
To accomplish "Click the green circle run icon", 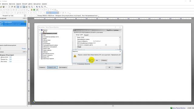I will (34, 10).
